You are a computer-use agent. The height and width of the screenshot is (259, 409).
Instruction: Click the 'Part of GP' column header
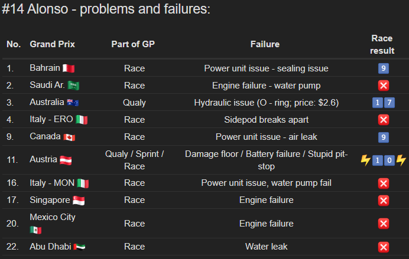(134, 44)
